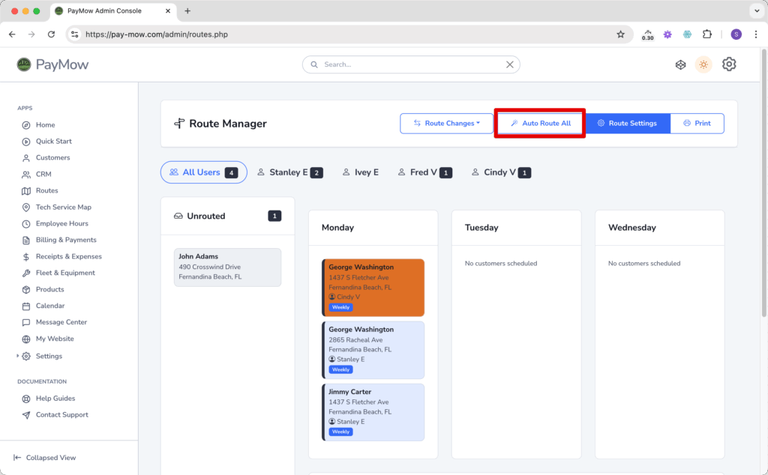Image resolution: width=768 pixels, height=475 pixels.
Task: Focus the Search input box
Action: pos(410,64)
